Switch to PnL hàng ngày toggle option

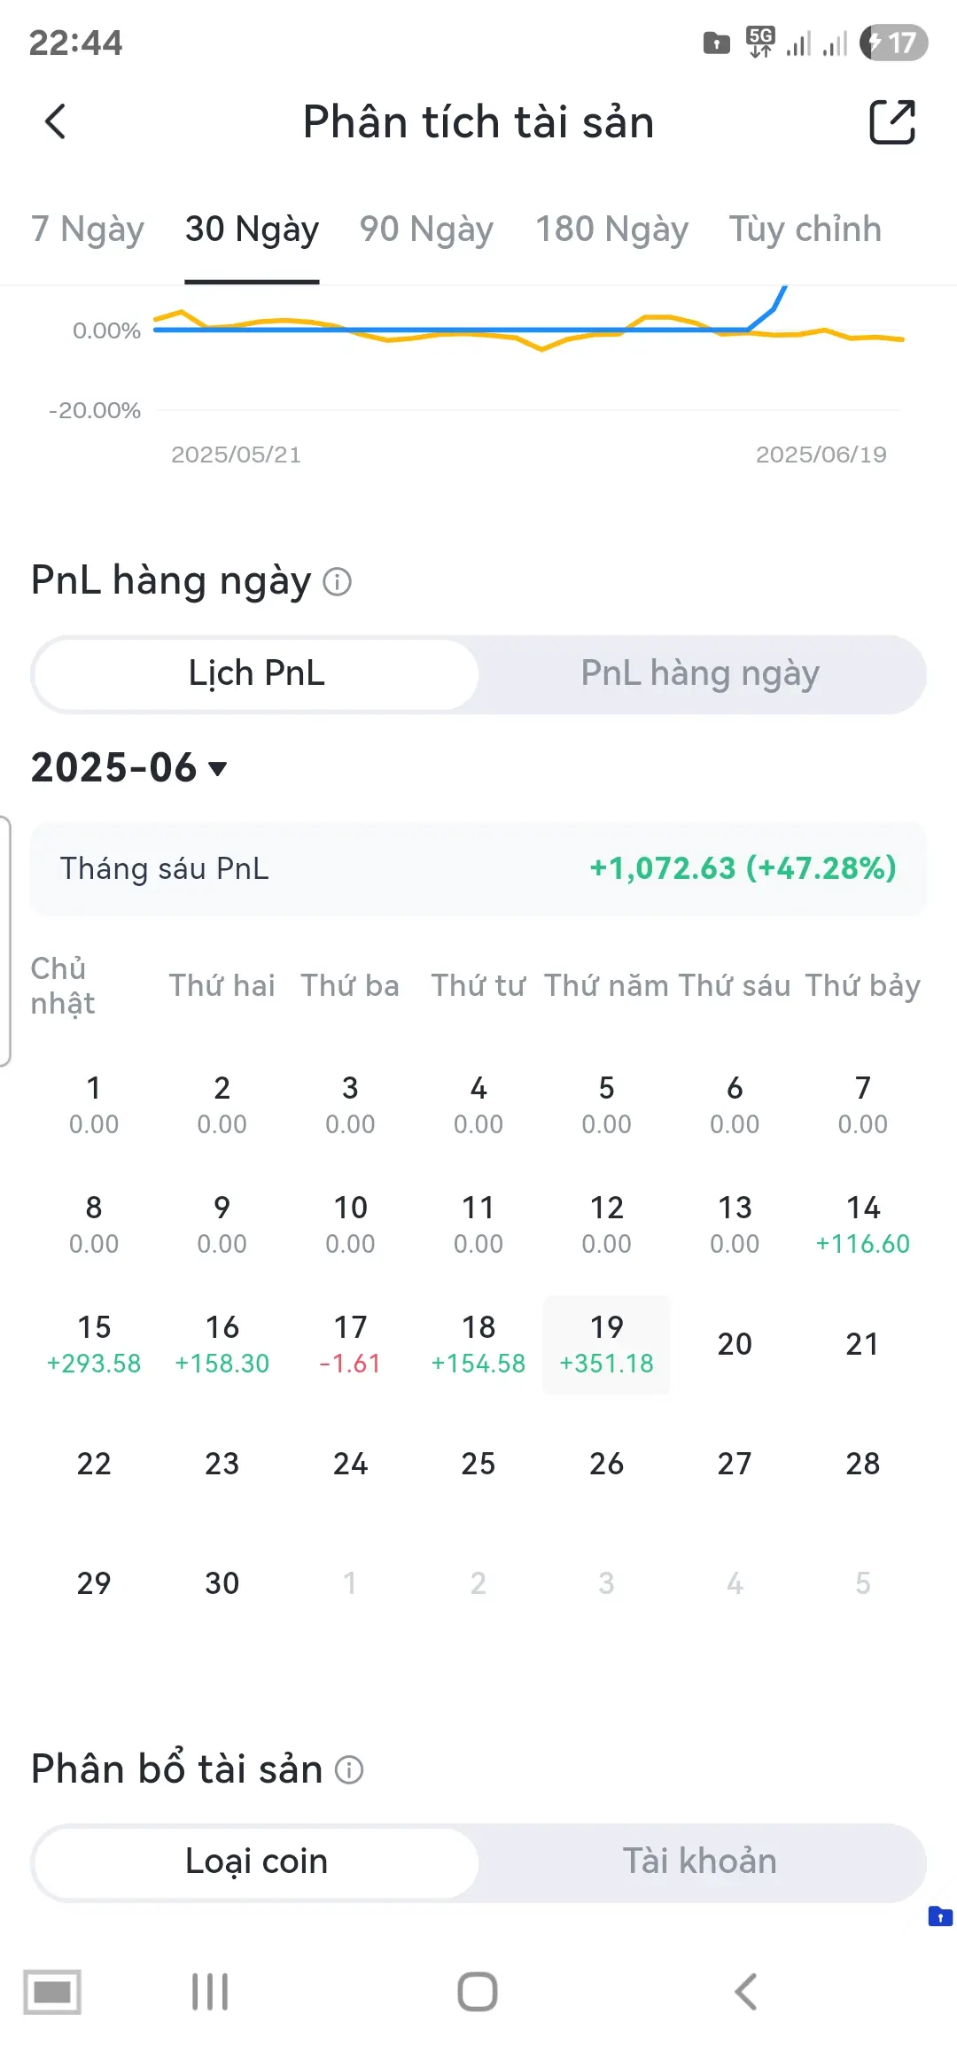click(x=700, y=674)
